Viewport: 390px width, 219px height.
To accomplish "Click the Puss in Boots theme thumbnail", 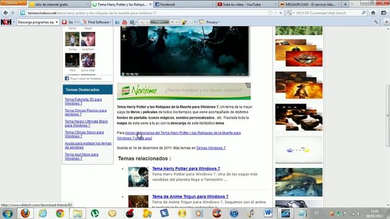I will coord(299,85).
